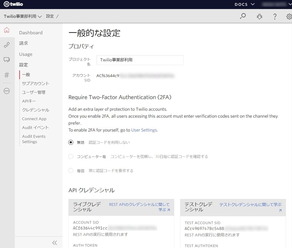Click the プロジェクト名 input field
This screenshot has height=248, width=292.
coord(140,60)
